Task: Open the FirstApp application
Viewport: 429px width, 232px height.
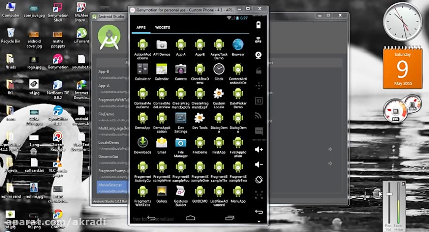Action: click(x=219, y=145)
